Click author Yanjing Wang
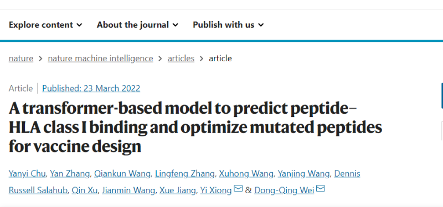This screenshot has width=443, height=207. pos(303,174)
